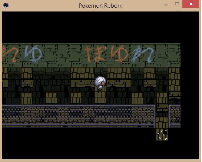
Task: Click the yellow brick tile beneath the player
Action: 101,98
